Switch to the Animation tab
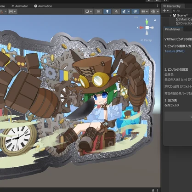The height and width of the screenshot is (192, 192). pyautogui.click(x=43, y=6)
